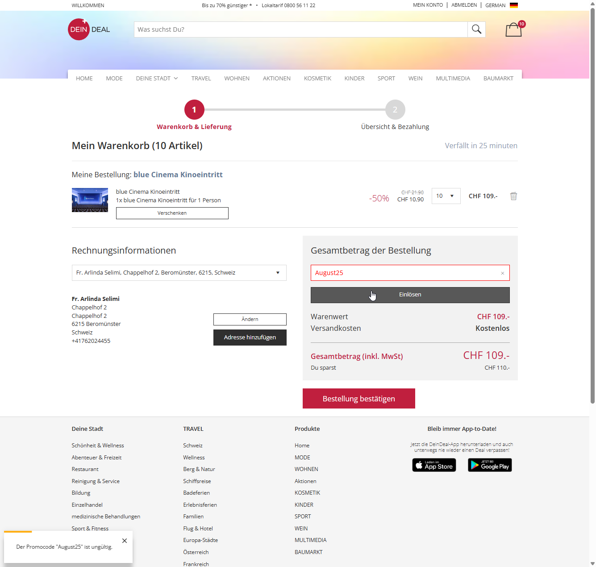
Task: Open footer link Restaurant
Action: [85, 469]
